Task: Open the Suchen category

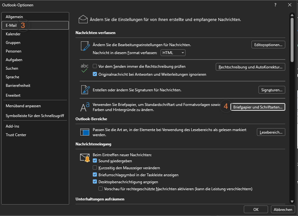Action: click(35, 68)
